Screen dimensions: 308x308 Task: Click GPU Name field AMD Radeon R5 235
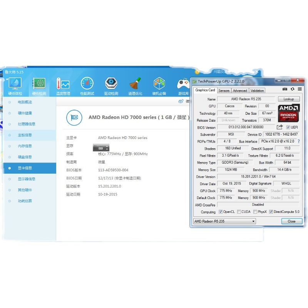pyautogui.click(x=246, y=99)
